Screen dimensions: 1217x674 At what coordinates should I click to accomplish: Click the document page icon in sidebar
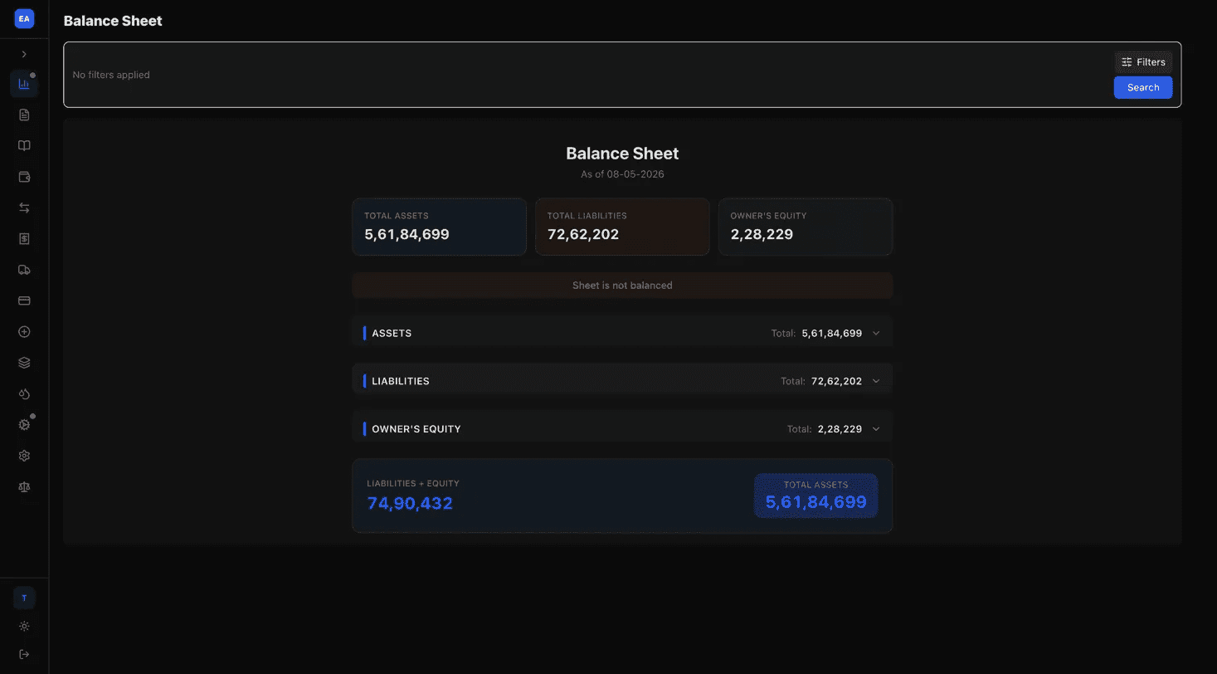[24, 115]
